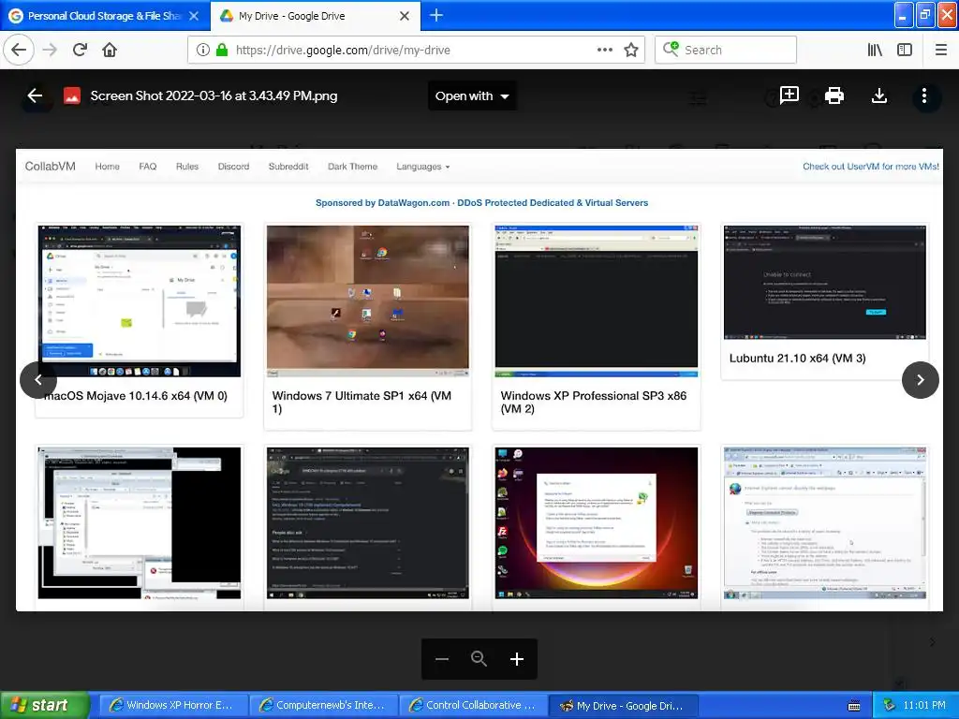Screen dimensions: 959x719
Task: Open the Windows XP start menu
Action: [44, 705]
